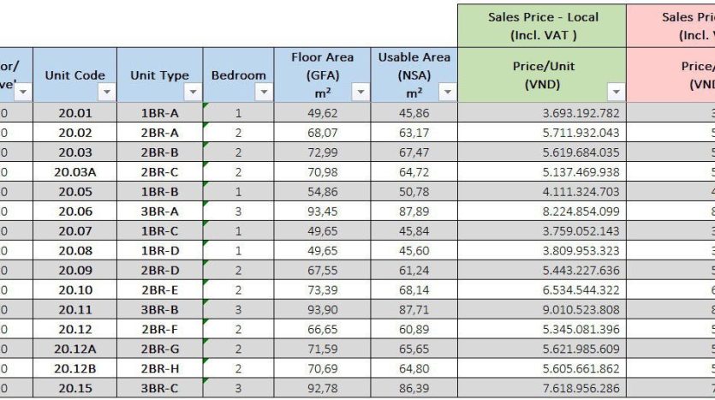Screen dimensions: 715x400
Task: Open the Floor Area (GFA) filter dropdown
Action: [360, 93]
